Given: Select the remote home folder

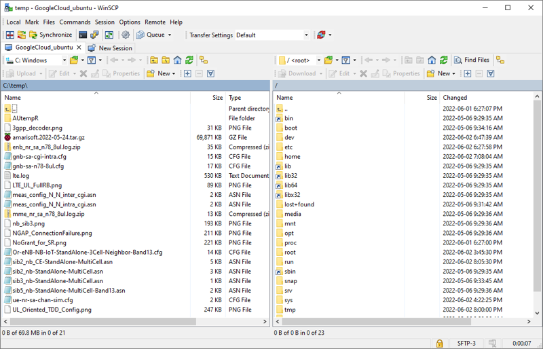Looking at the screenshot, I should pos(293,157).
